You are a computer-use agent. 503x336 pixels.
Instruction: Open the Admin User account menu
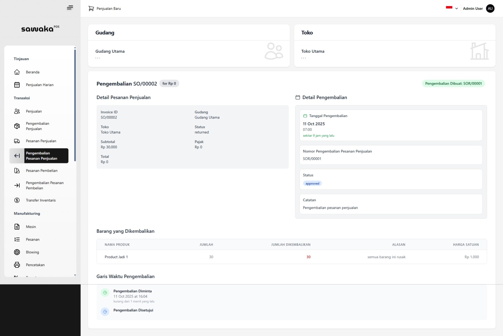(473, 8)
